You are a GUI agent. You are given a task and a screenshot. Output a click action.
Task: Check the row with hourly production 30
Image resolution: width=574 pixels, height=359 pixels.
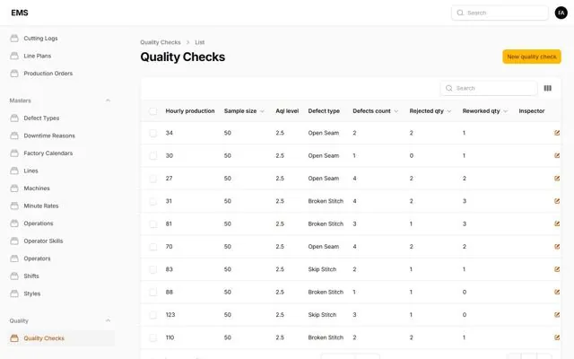pos(153,155)
